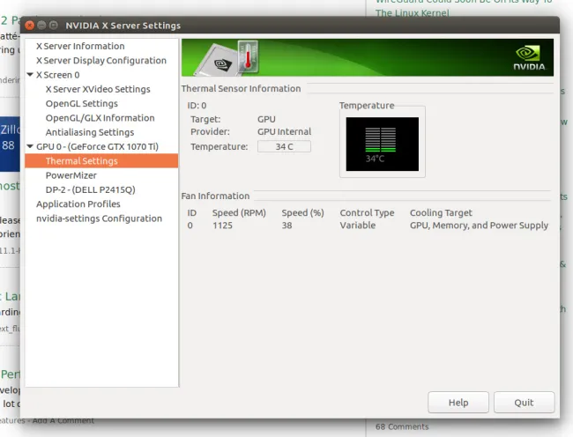Collapse the X Screen 0 tree node
This screenshot has width=573, height=437.
pyautogui.click(x=30, y=75)
